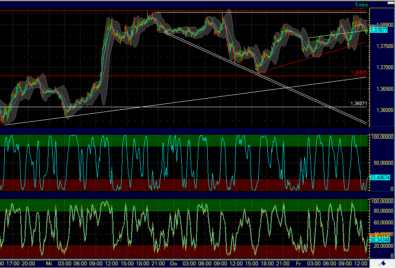This screenshot has height=268, width=395.
Task: Click the "Do" weekday label on time axis
Action: pos(173,262)
